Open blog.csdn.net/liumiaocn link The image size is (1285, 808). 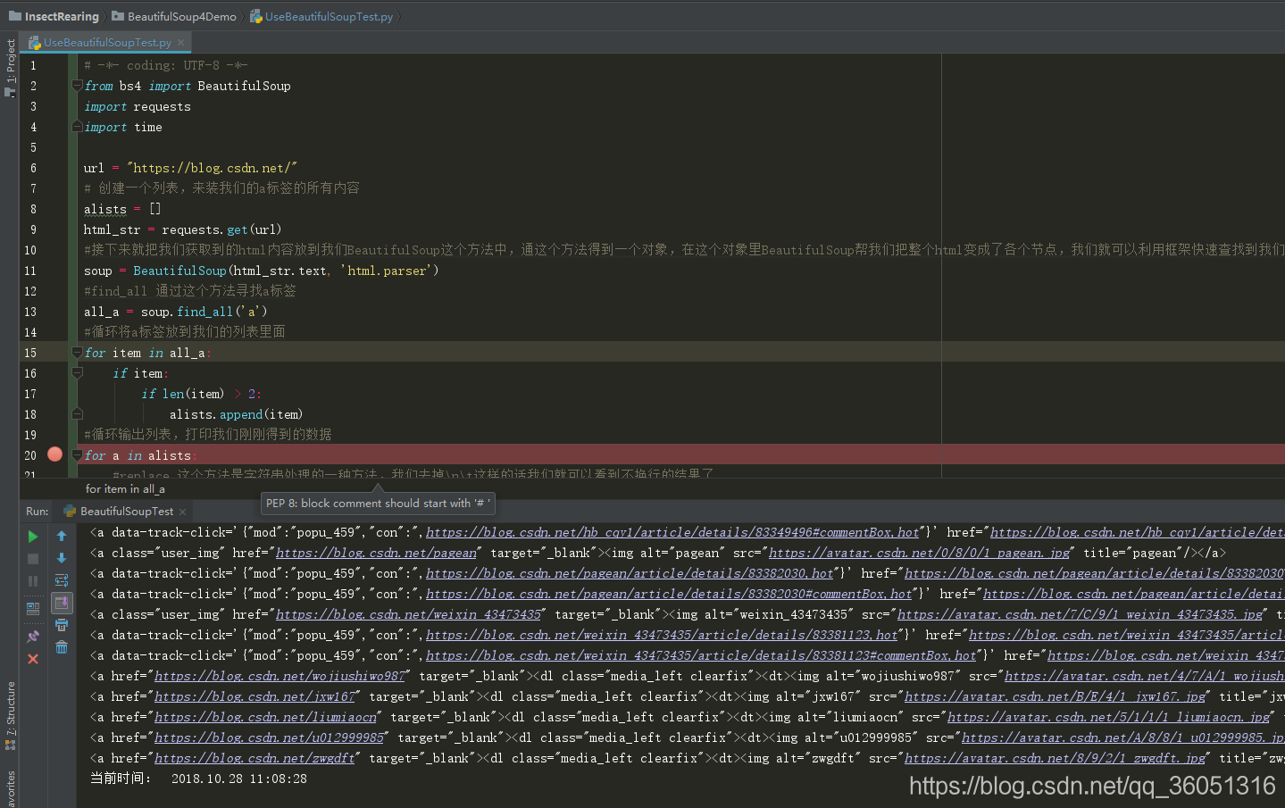click(265, 717)
